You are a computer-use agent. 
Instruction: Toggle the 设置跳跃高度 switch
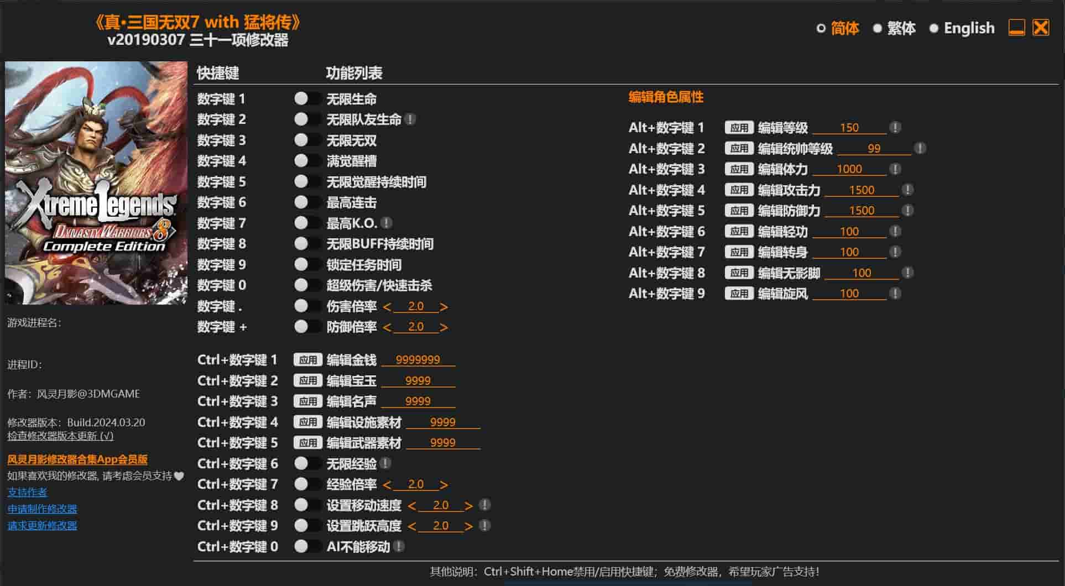[x=307, y=525]
